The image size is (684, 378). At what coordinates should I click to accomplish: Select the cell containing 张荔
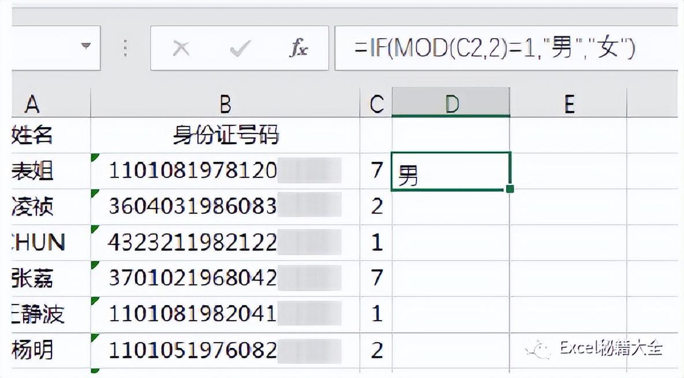[51, 278]
